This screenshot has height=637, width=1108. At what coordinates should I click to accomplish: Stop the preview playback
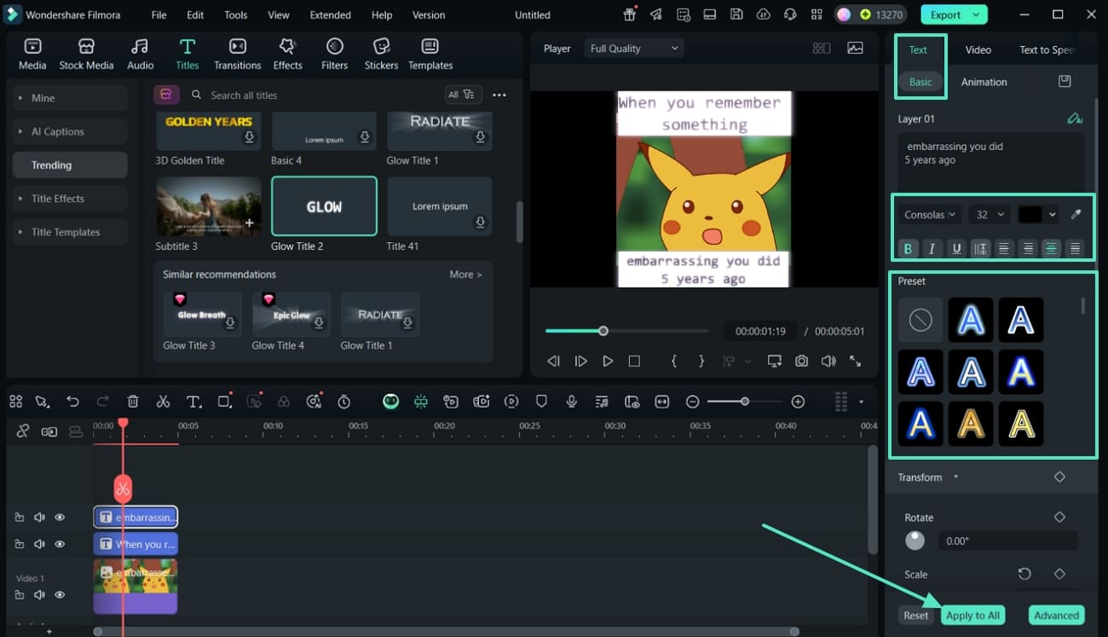click(x=634, y=362)
